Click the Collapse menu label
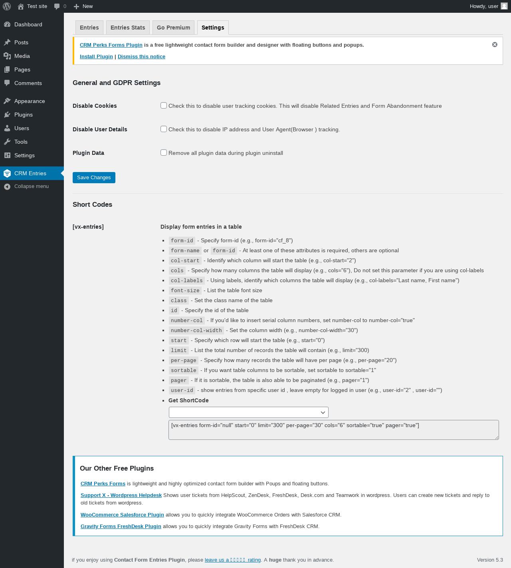The width and height of the screenshot is (511, 568). click(x=32, y=186)
